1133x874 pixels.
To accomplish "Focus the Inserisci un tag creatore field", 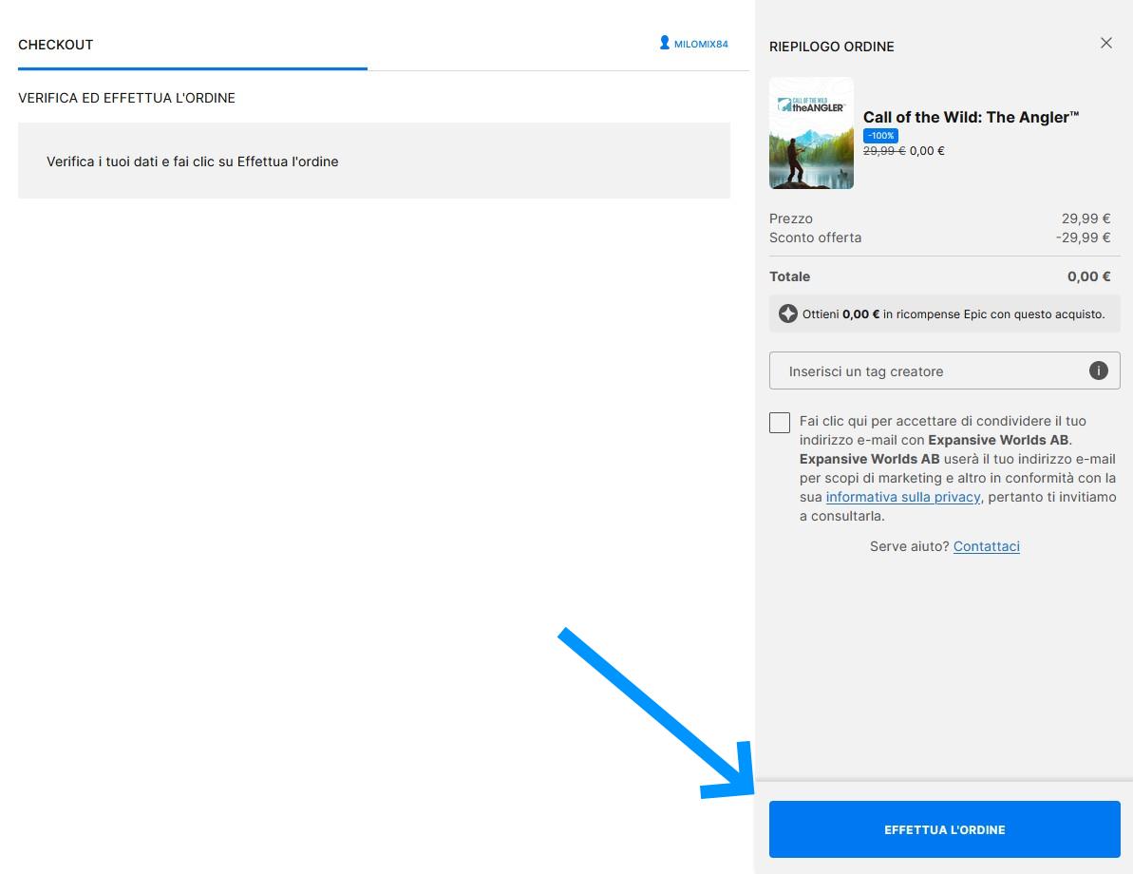I will [944, 370].
